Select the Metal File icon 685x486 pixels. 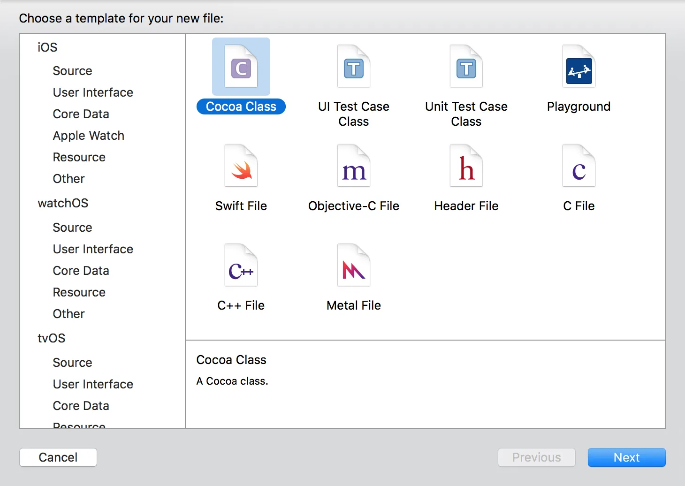(x=354, y=266)
